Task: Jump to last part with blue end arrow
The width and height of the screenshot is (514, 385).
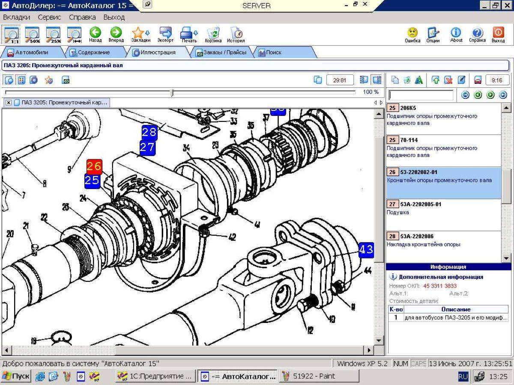Action: click(503, 95)
